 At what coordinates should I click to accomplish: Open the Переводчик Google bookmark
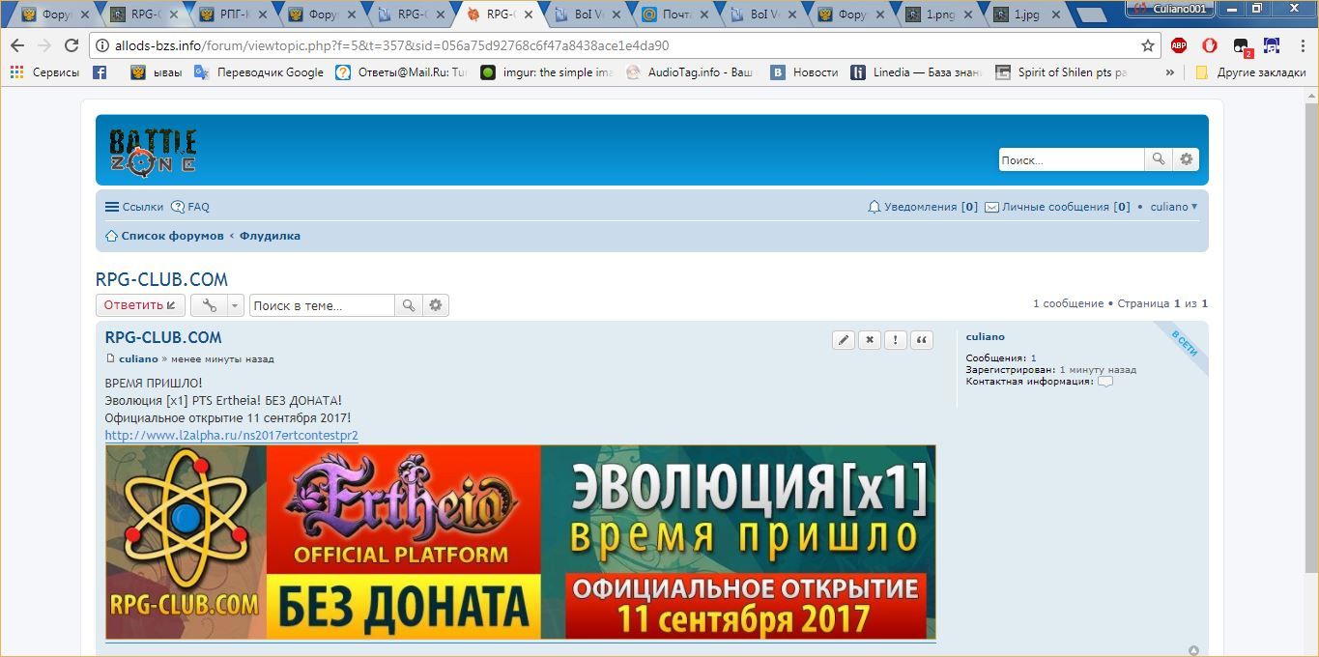[x=259, y=72]
